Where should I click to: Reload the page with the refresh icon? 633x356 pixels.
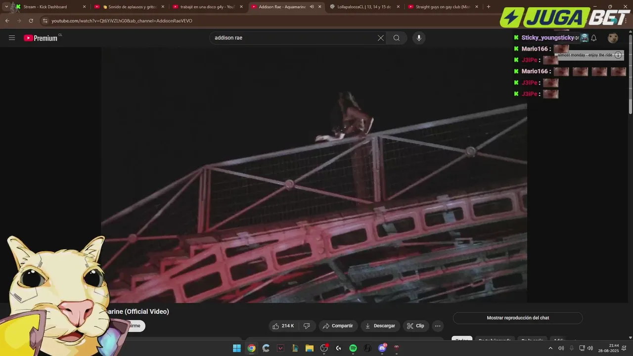(x=31, y=21)
